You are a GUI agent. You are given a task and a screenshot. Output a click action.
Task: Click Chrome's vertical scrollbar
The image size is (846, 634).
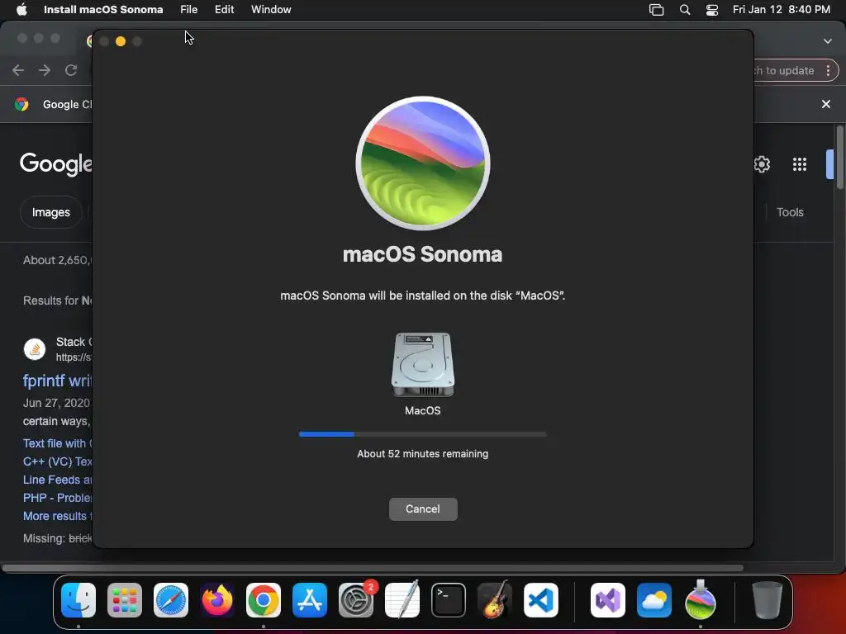(839, 157)
